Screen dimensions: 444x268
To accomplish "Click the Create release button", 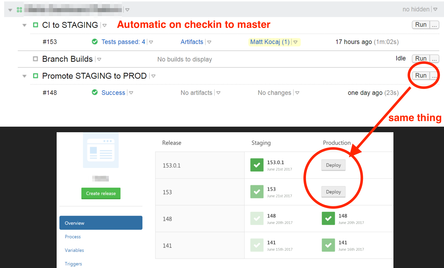I will pos(101,193).
